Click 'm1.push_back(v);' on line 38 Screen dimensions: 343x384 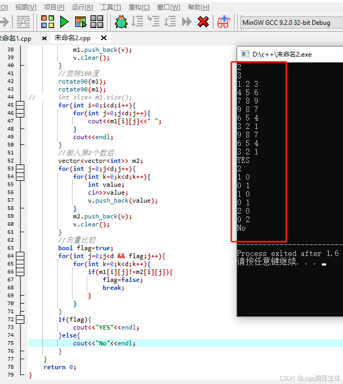(x=102, y=50)
